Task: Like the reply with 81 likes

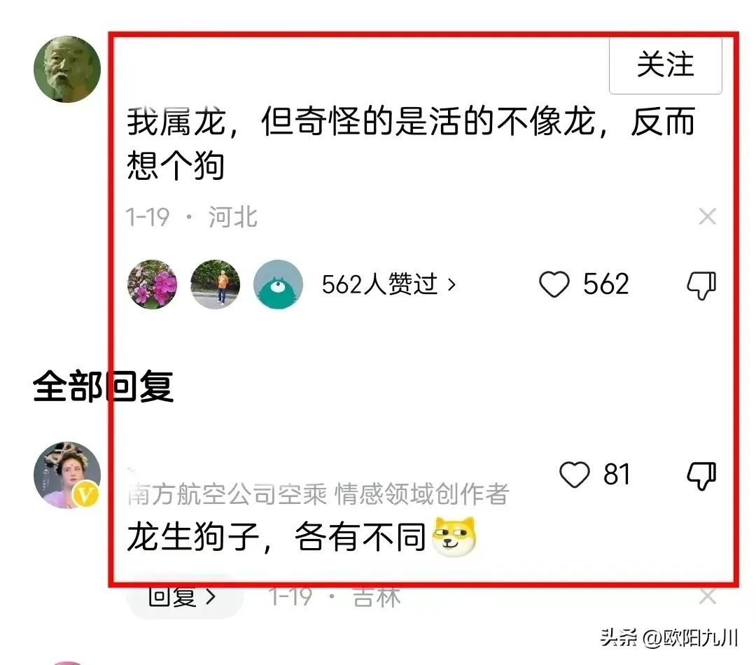Action: [x=574, y=475]
